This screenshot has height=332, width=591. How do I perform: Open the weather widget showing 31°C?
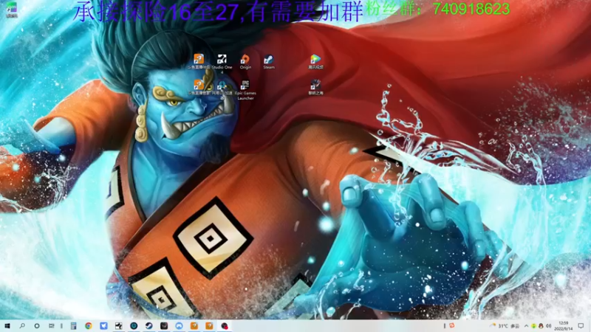click(505, 325)
